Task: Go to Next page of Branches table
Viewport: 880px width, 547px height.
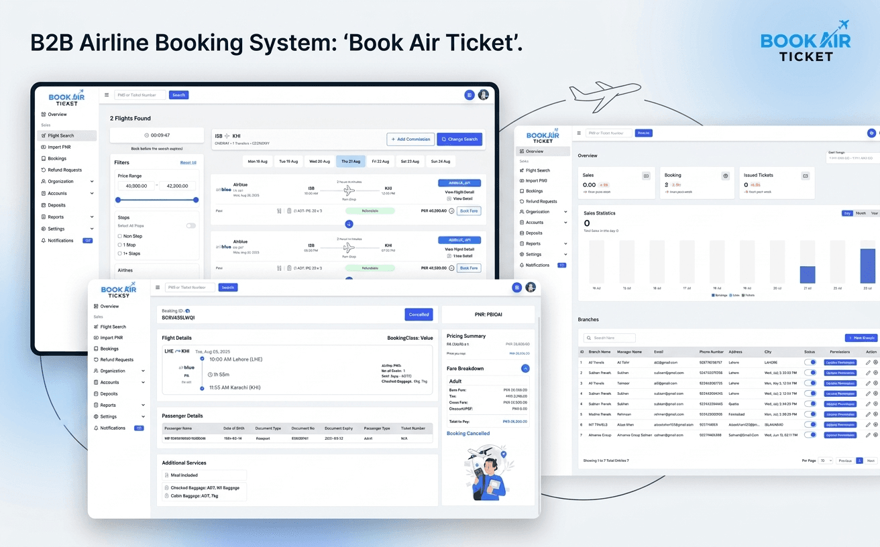Action: [871, 461]
